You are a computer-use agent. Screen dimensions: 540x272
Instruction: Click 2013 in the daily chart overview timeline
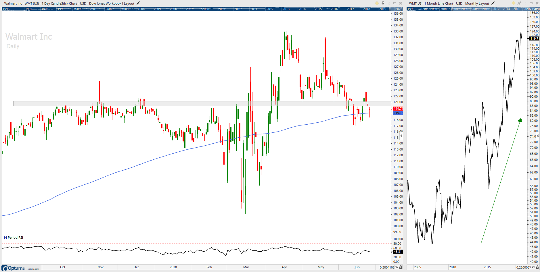tap(286, 9)
